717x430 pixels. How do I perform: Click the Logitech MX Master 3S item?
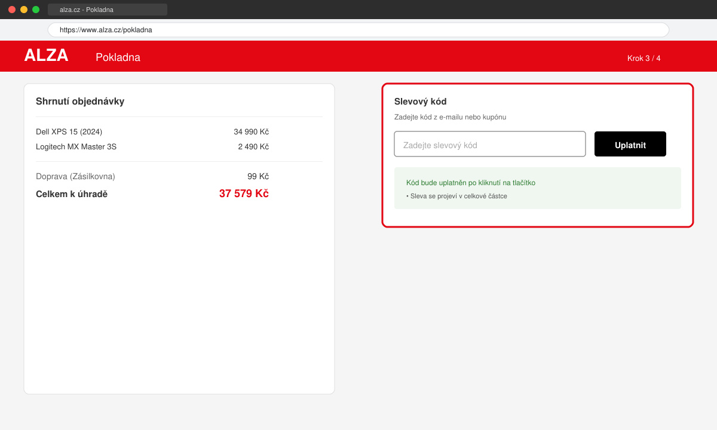pyautogui.click(x=76, y=146)
